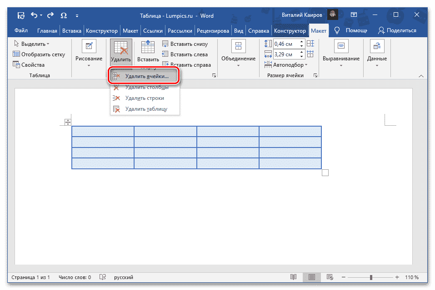This screenshot has height=290, width=435.
Task: Click the Объединение (Merge) icon
Action: coord(238,46)
